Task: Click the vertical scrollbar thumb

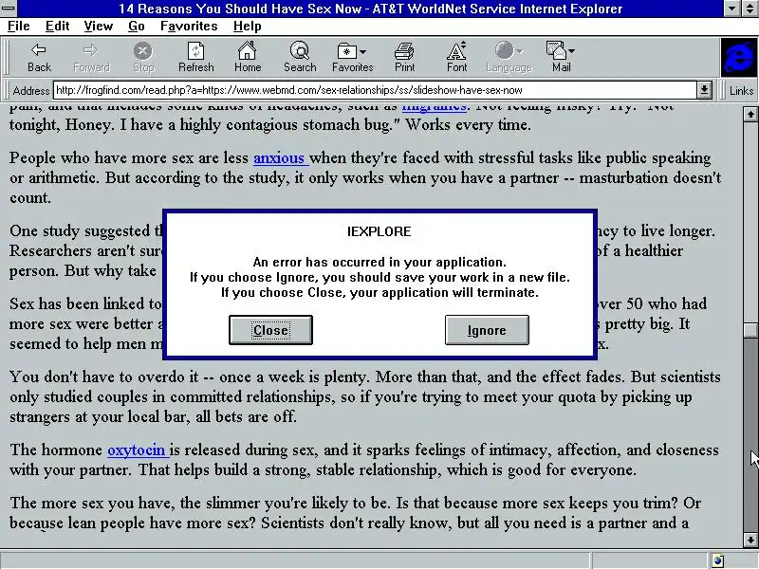Action: [x=750, y=330]
